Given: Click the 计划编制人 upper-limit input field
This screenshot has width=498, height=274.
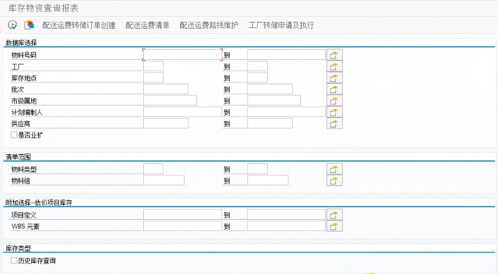Looking at the screenshot, I should pos(286,112).
